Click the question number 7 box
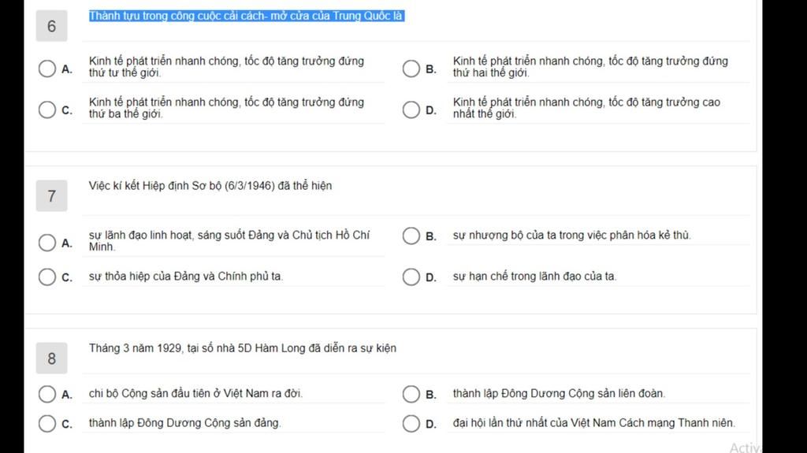Screen dimensions: 807x453 [x=51, y=195]
